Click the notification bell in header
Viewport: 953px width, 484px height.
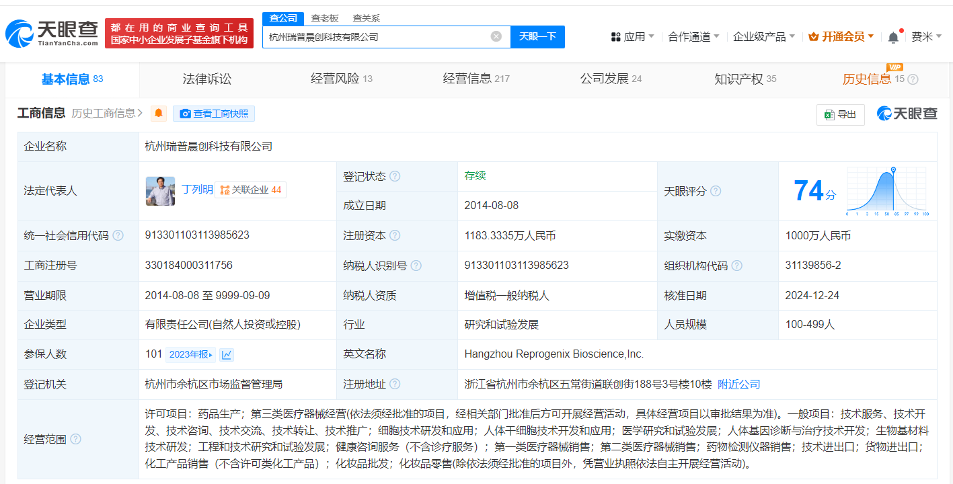coord(893,37)
